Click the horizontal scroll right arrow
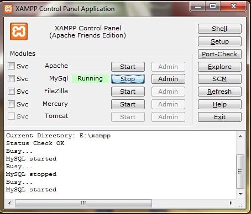 [x=231, y=203]
